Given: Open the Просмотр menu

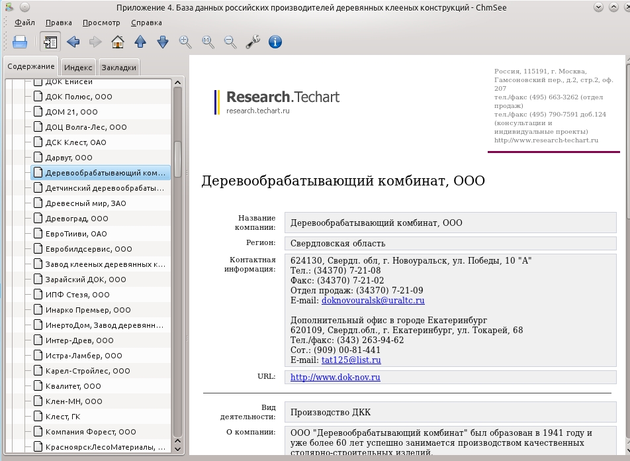Looking at the screenshot, I should 101,23.
